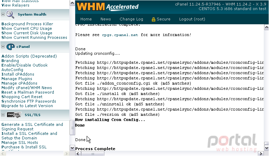The width and height of the screenshot is (269, 156).
Task: Open the News menu item
Action: [105, 19]
